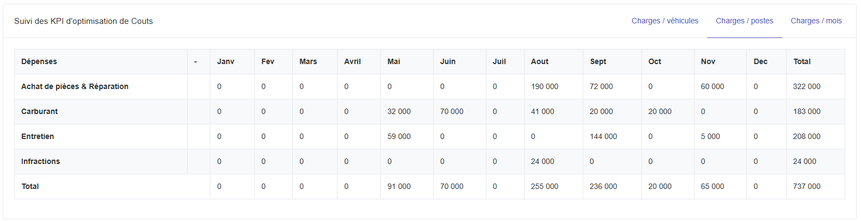
Task: Open the Charges / mois tab
Action: pos(816,21)
